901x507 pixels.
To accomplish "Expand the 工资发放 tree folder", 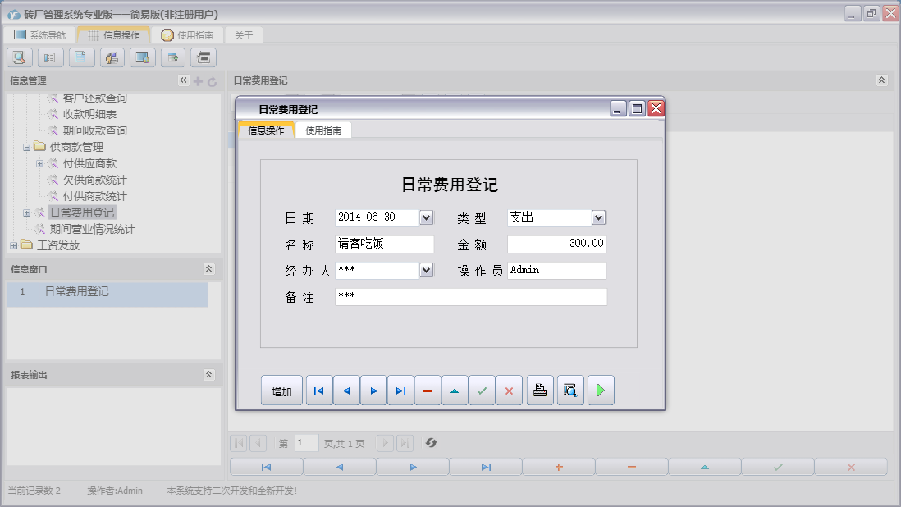I will pos(13,245).
